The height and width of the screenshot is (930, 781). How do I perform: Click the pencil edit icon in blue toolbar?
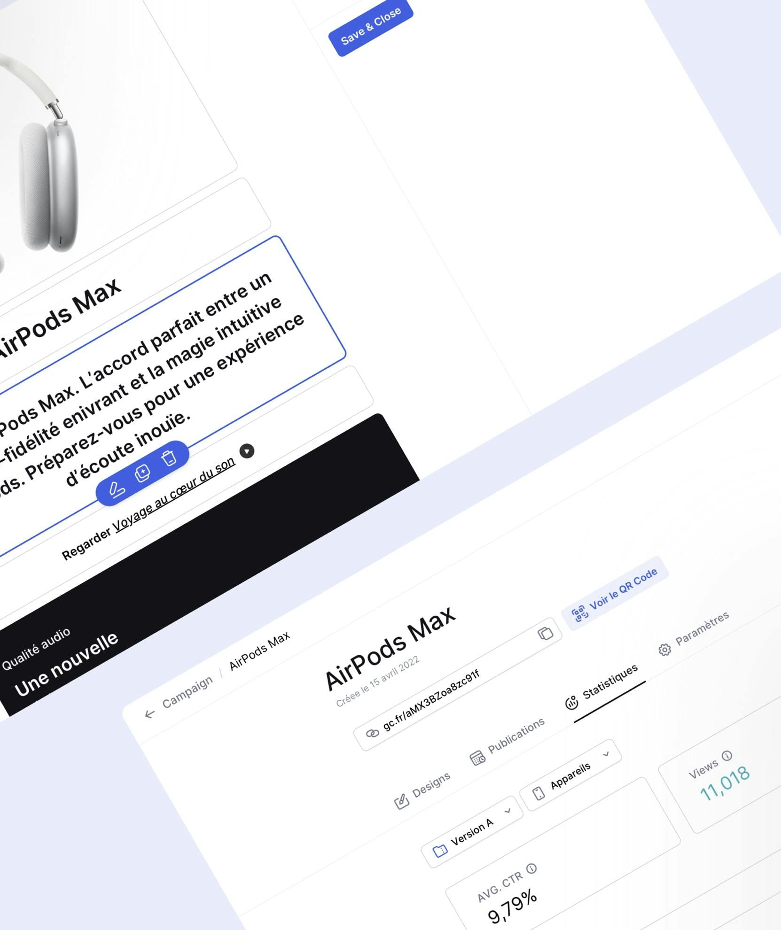coord(117,489)
